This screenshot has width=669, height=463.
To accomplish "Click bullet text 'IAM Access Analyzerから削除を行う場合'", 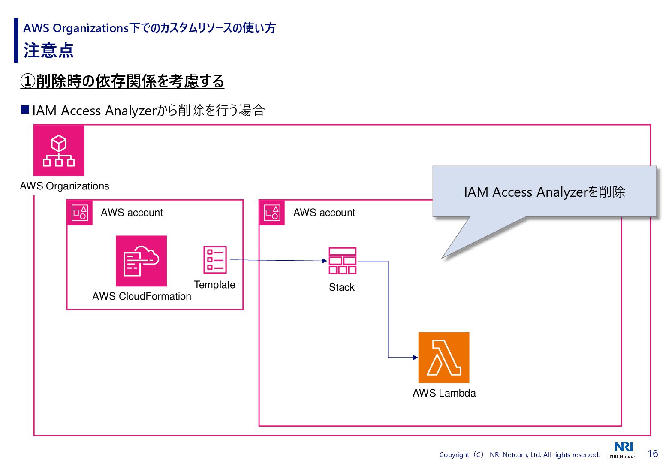I will (148, 111).
